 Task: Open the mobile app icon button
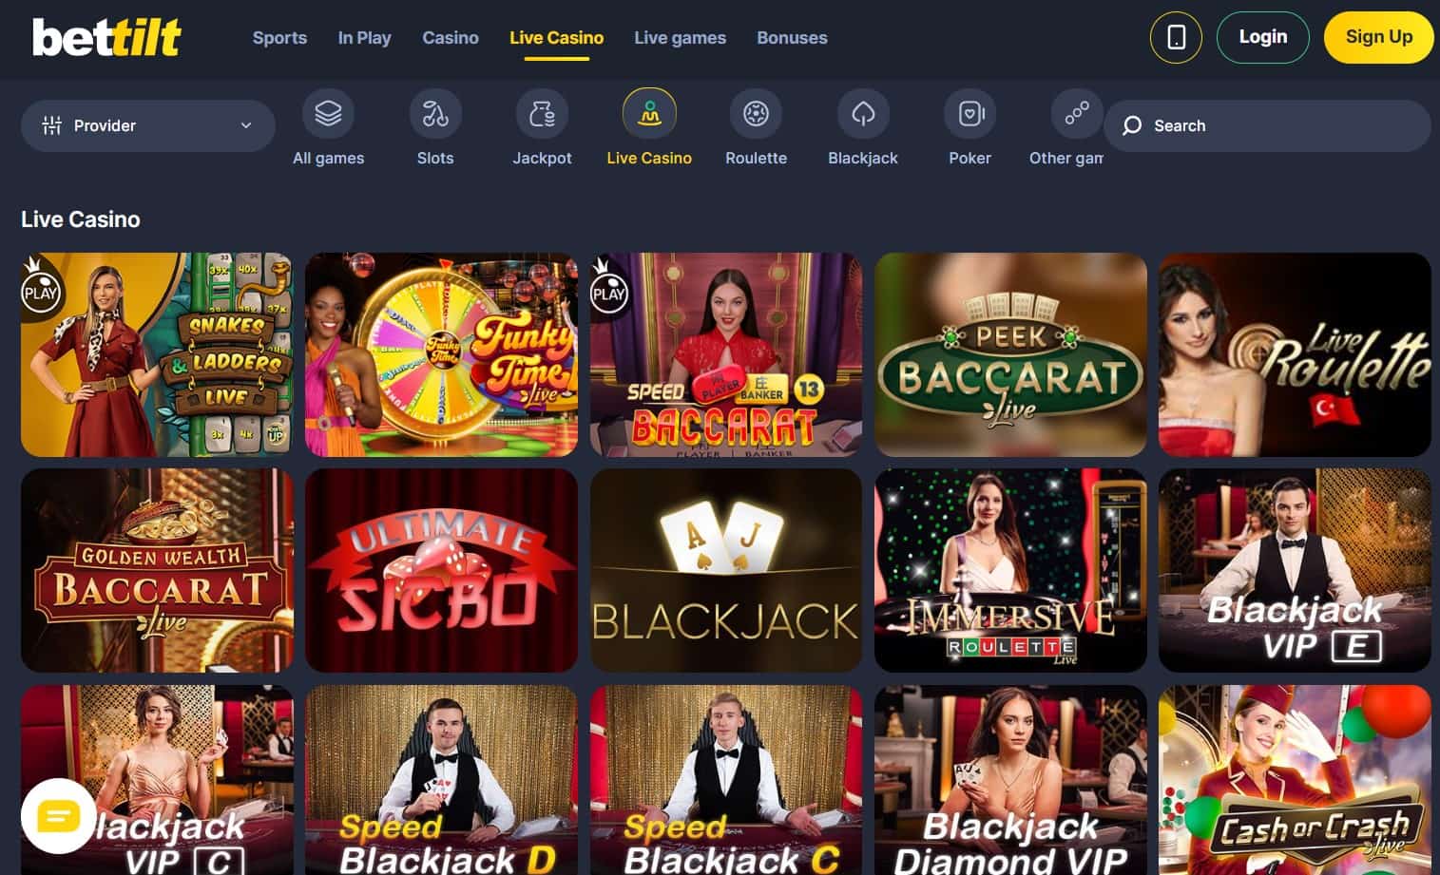[1176, 37]
